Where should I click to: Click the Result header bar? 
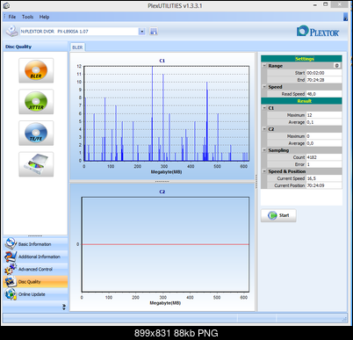pos(301,101)
